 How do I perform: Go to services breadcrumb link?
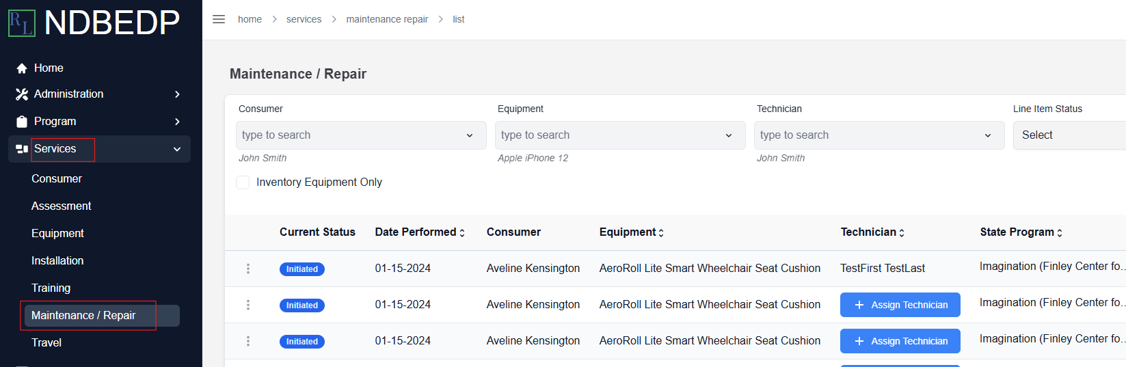click(x=304, y=19)
